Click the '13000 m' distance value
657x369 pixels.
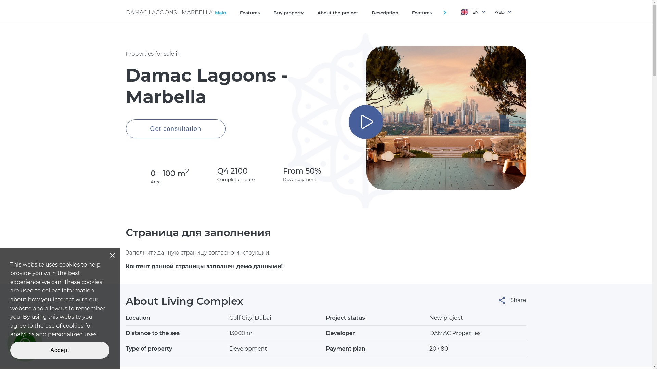(x=241, y=333)
